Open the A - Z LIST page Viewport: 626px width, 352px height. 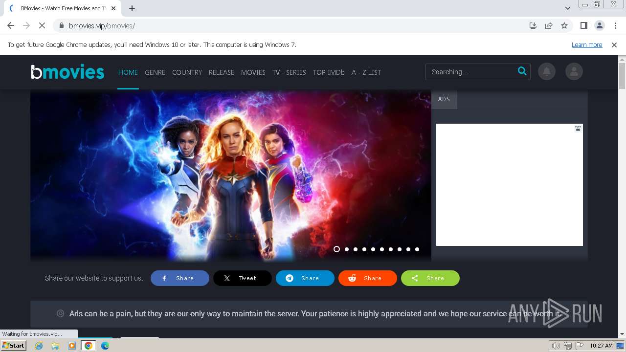[x=366, y=72]
